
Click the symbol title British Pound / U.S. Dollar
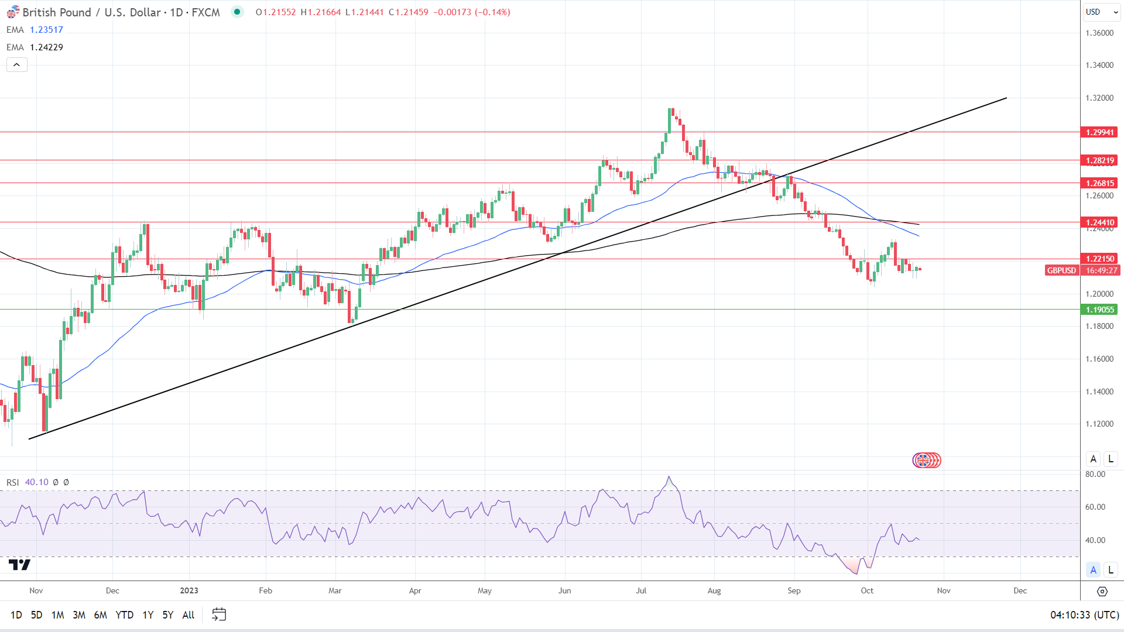tap(91, 12)
